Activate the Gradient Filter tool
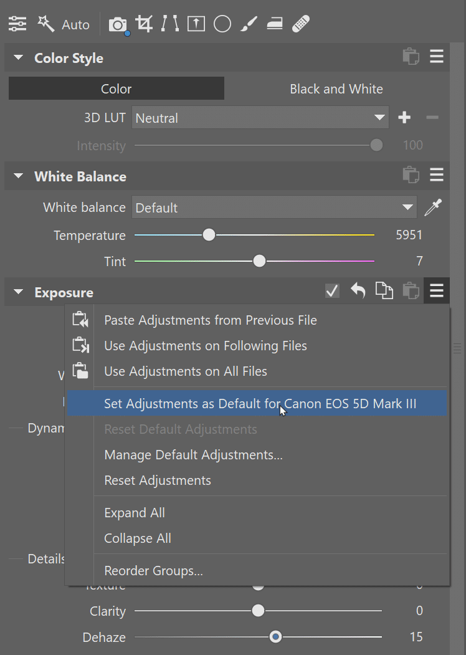Viewport: 466px width, 655px height. 275,24
